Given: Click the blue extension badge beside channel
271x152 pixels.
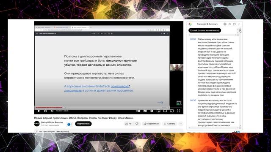Looking at the screenshot, I should 69,124.
